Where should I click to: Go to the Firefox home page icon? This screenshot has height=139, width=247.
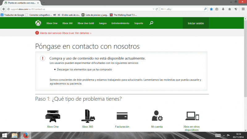coord(229,9)
